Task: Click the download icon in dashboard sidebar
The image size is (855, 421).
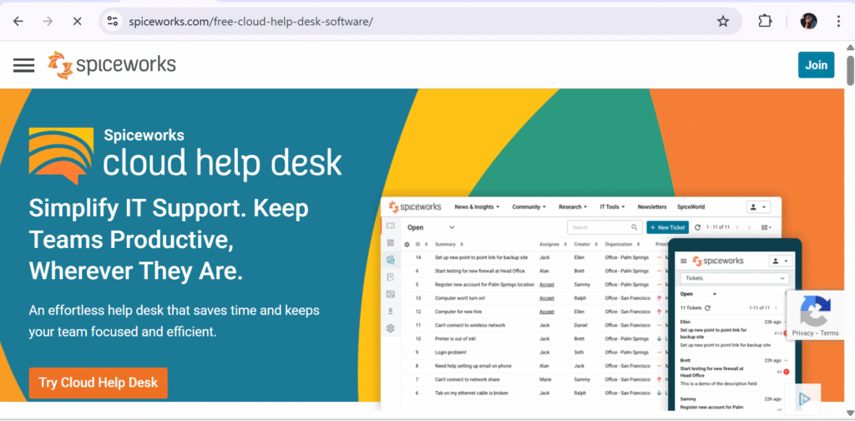Action: 390,311
